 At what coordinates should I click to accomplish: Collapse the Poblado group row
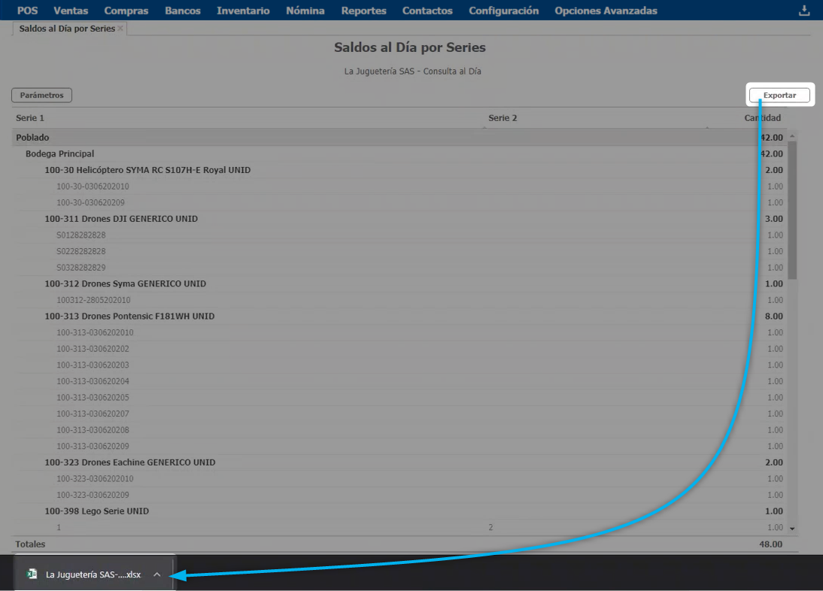[x=32, y=138]
